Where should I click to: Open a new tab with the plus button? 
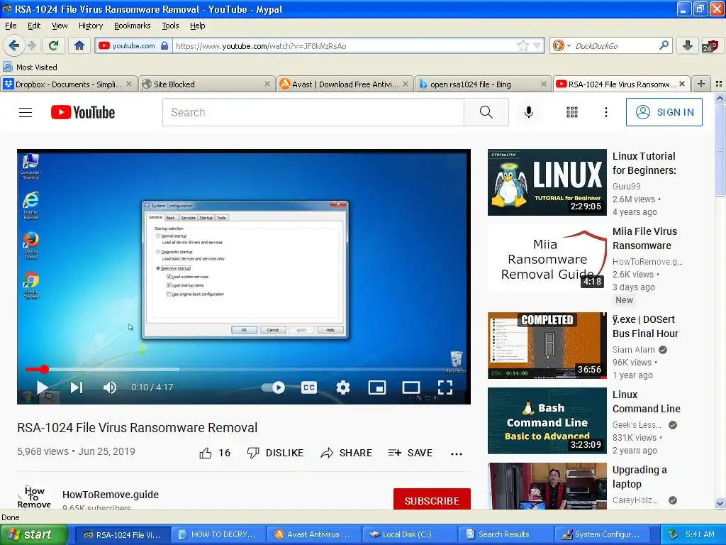pos(701,84)
